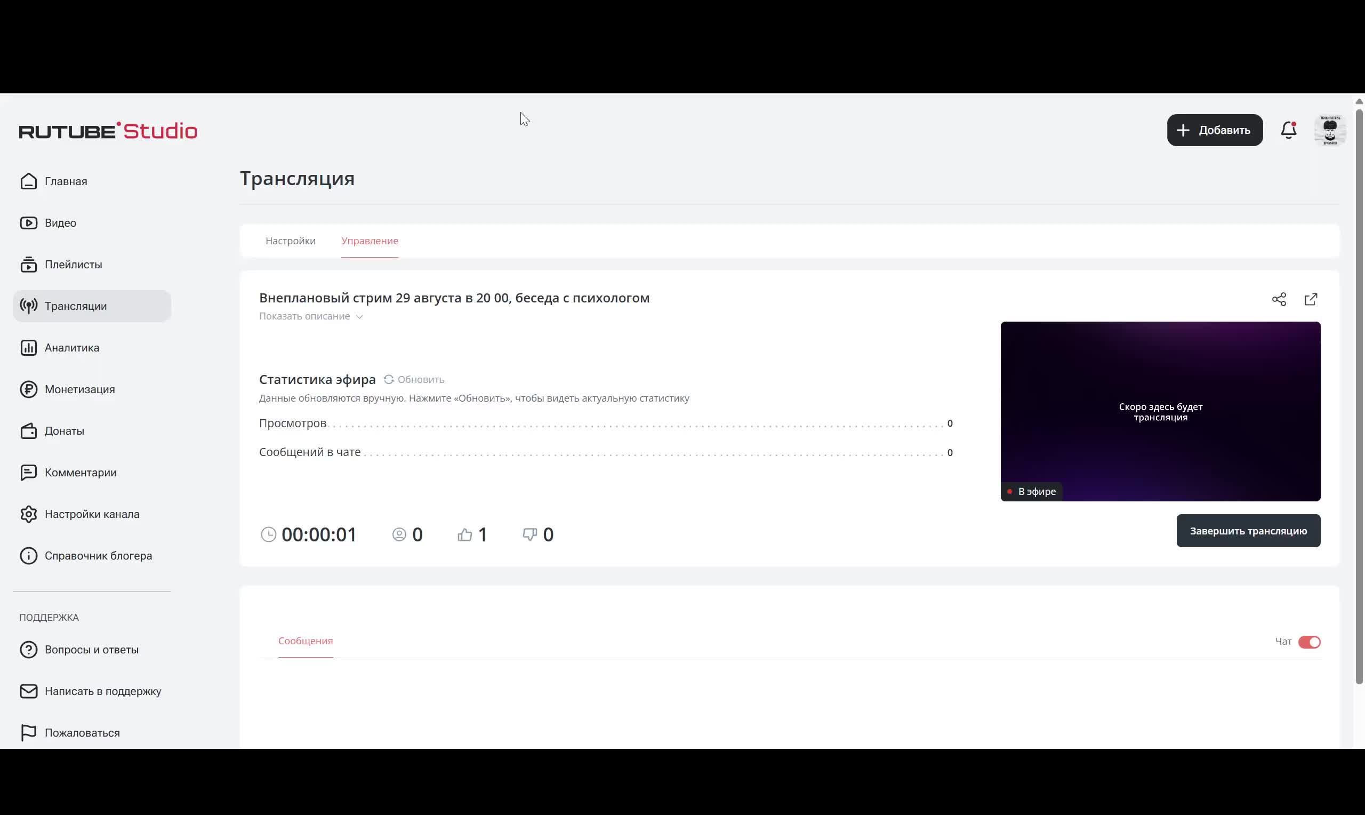This screenshot has width=1365, height=815.
Task: Open the stream in external window icon
Action: 1311,299
